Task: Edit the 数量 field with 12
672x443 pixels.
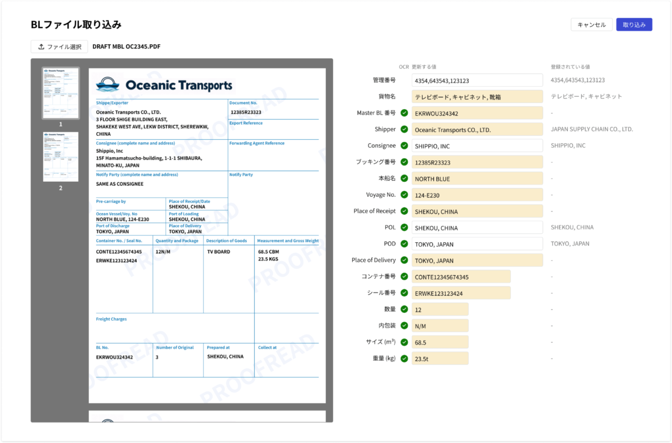Action: [440, 309]
